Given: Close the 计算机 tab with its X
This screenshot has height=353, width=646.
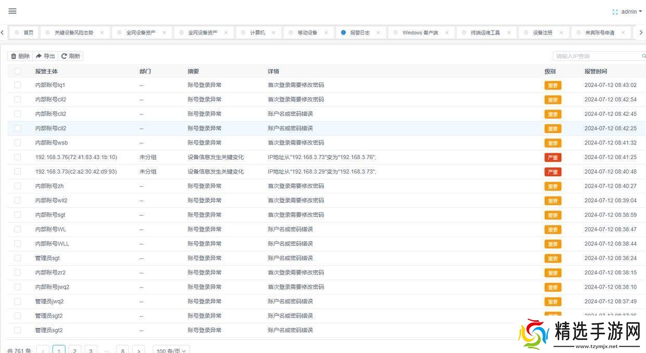Looking at the screenshot, I should click(x=274, y=33).
